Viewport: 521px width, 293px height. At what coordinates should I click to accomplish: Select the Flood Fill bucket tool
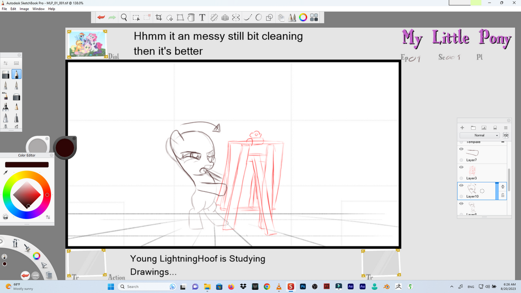(x=191, y=17)
